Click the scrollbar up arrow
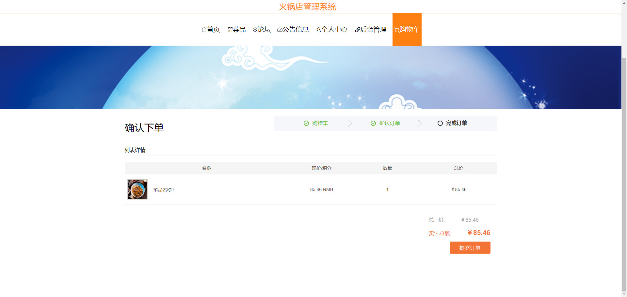This screenshot has height=297, width=627. tap(624, 3)
